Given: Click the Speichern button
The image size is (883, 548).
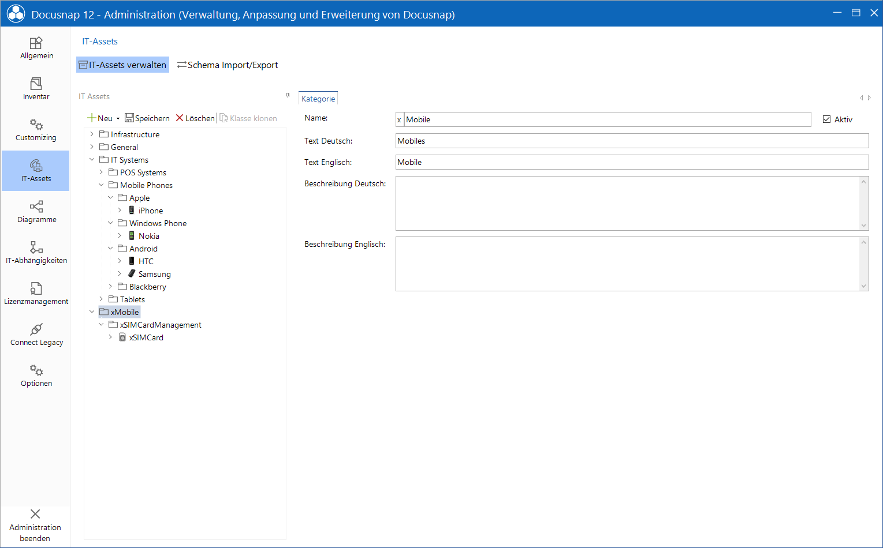Looking at the screenshot, I should pos(147,118).
